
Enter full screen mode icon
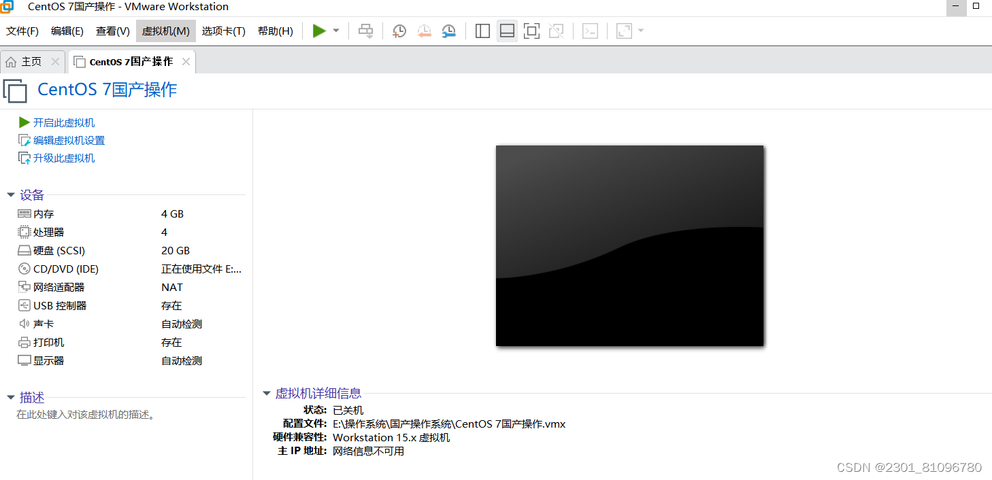pyautogui.click(x=531, y=31)
